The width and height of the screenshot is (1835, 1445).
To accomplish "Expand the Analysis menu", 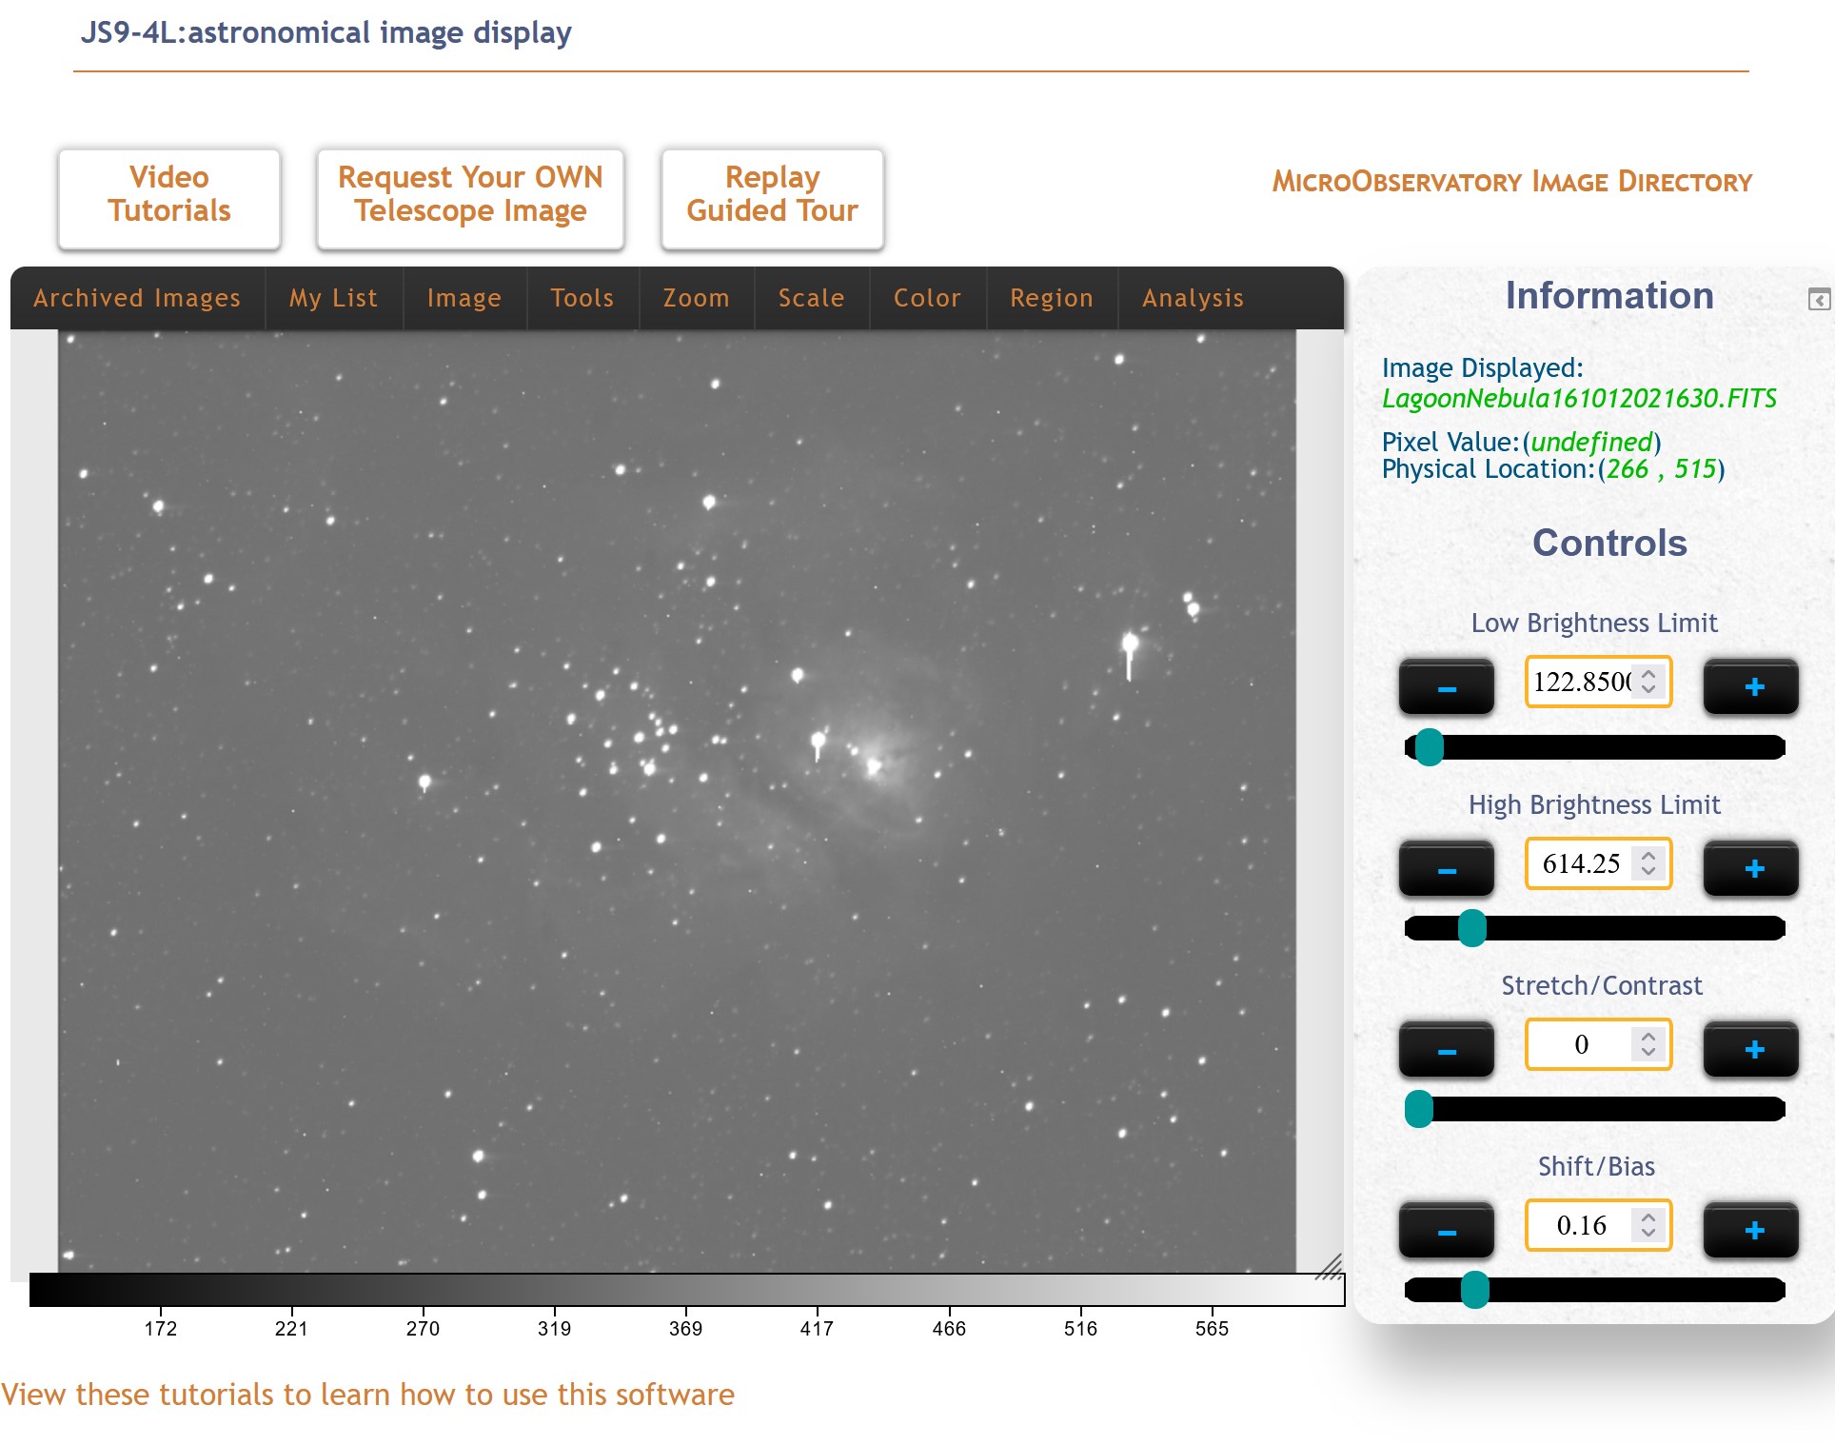I will click(x=1193, y=298).
